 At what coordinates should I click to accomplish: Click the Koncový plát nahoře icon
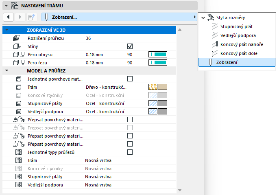[x=215, y=44]
